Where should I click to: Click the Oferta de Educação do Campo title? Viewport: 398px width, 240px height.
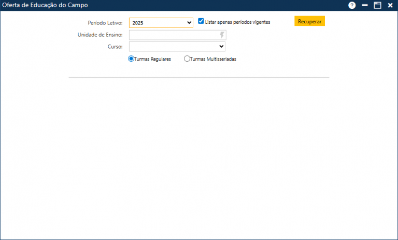pyautogui.click(x=45, y=5)
